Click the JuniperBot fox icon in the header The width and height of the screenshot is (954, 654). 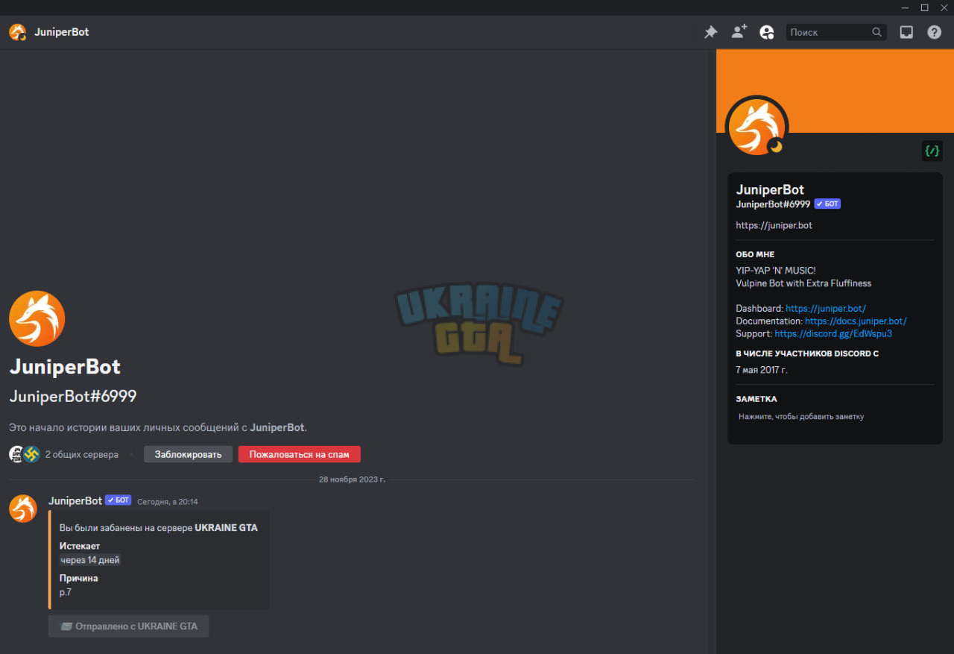click(x=18, y=32)
